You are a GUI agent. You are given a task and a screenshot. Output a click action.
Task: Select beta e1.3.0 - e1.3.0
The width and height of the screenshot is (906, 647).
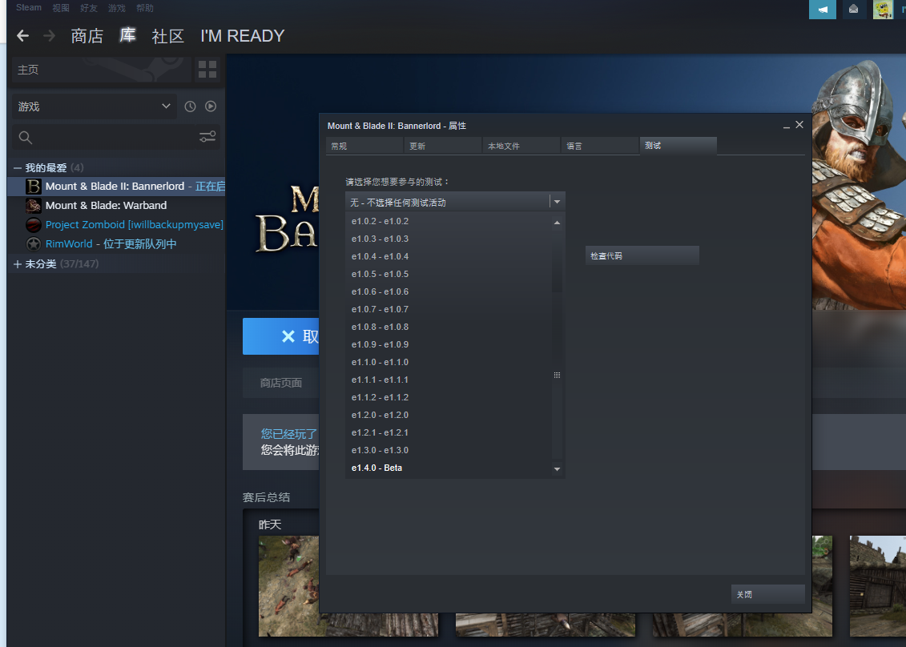point(449,450)
